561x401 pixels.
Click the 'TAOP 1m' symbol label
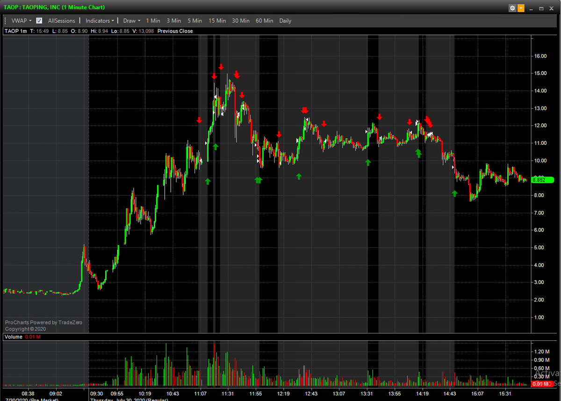[16, 31]
